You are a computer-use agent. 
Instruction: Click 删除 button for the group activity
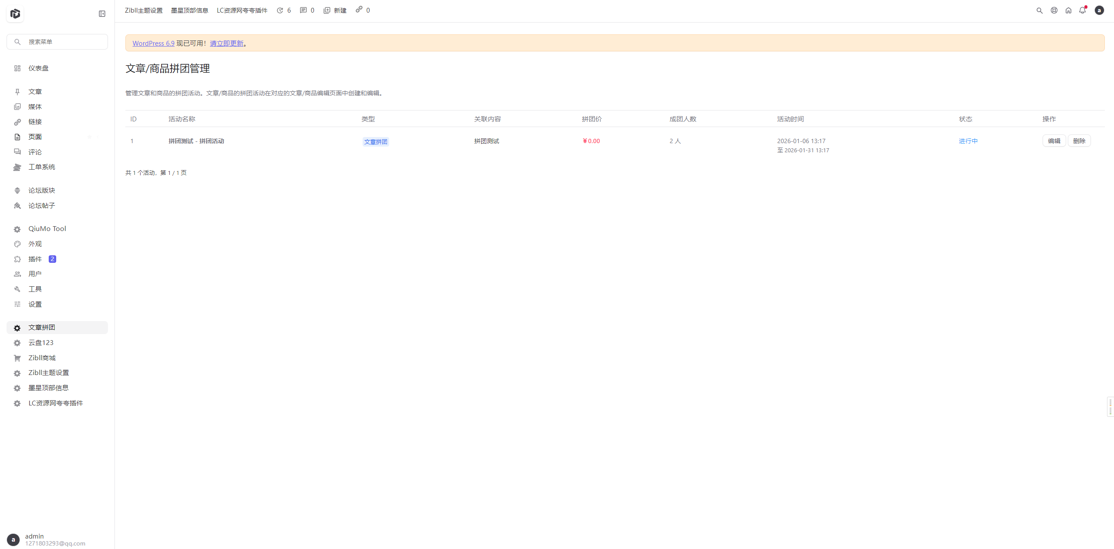1079,141
